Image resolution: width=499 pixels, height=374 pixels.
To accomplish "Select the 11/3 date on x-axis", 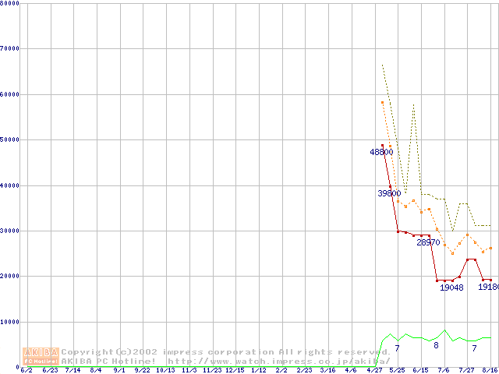I will (x=189, y=370).
